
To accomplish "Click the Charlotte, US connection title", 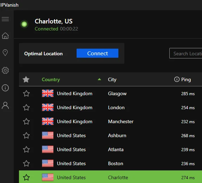I will click(x=54, y=21).
